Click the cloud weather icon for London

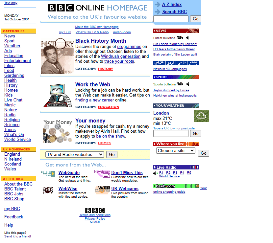(201, 116)
